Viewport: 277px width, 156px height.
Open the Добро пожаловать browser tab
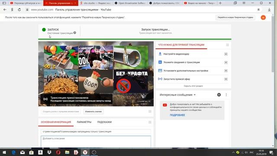(165, 3)
